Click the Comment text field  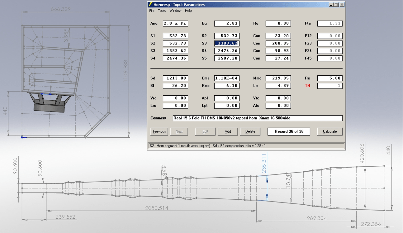[x=258, y=118]
